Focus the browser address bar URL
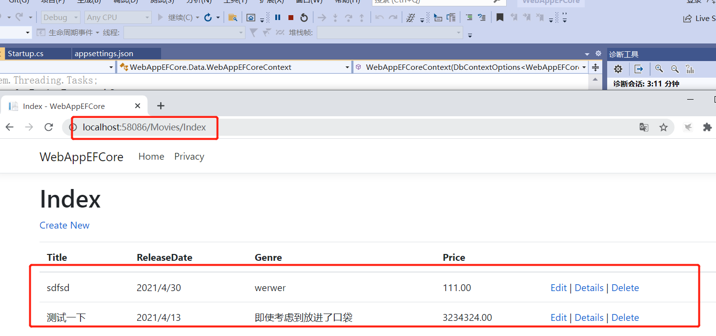 click(x=144, y=127)
